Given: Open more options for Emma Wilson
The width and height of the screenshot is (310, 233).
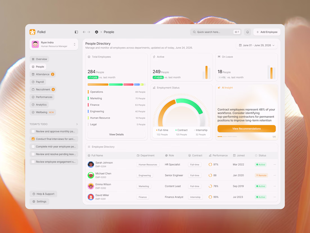Looking at the screenshot, I should (x=274, y=186).
